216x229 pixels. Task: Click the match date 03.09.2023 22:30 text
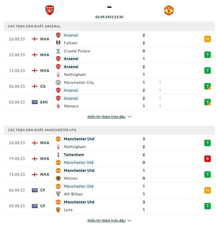(109, 17)
